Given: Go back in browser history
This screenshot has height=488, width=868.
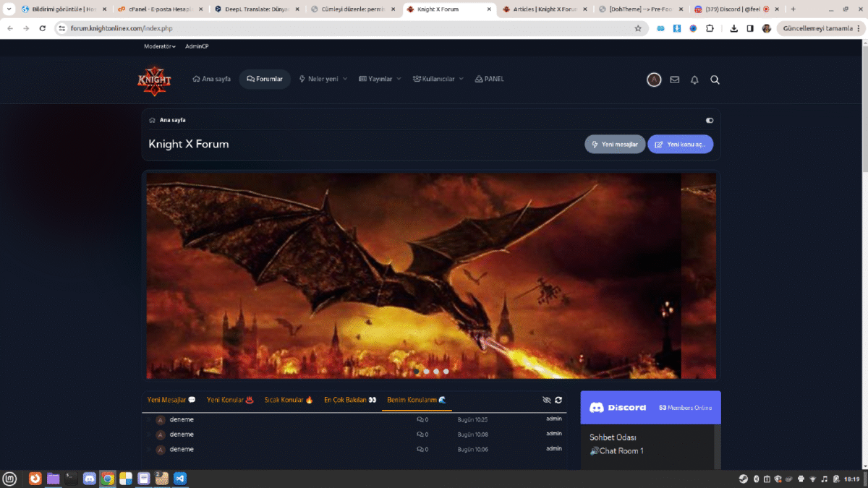Looking at the screenshot, I should click(x=10, y=28).
